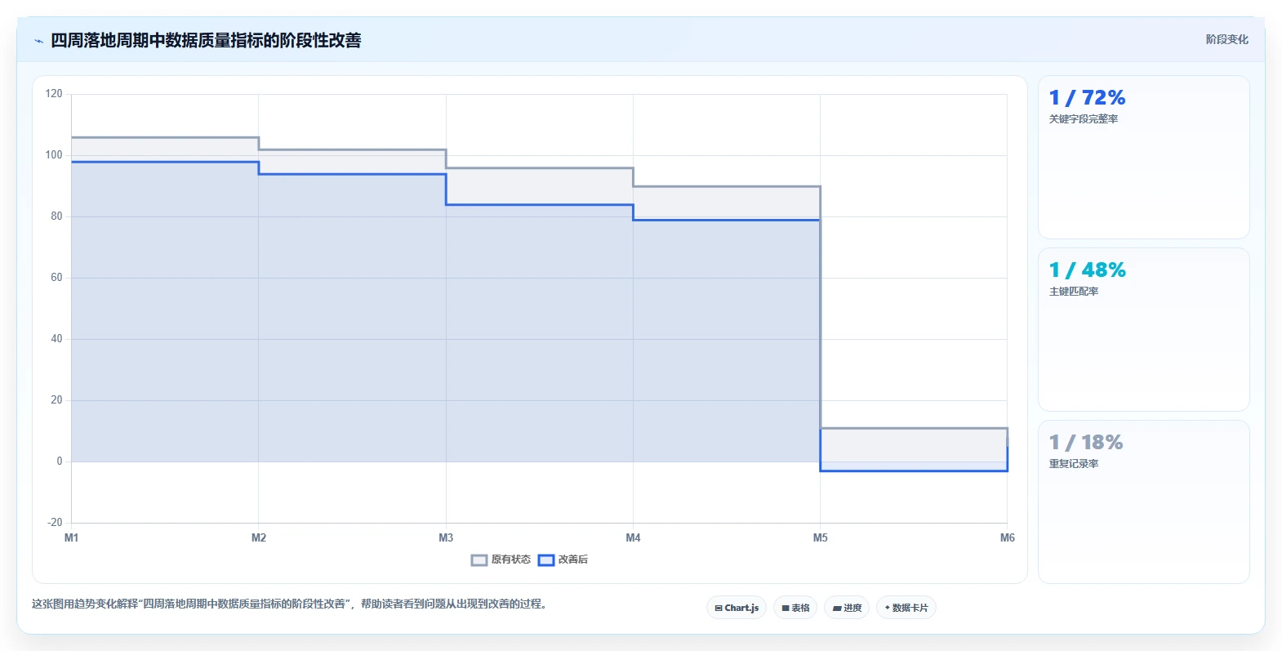Select the 关键字段完整率 label

[1084, 119]
